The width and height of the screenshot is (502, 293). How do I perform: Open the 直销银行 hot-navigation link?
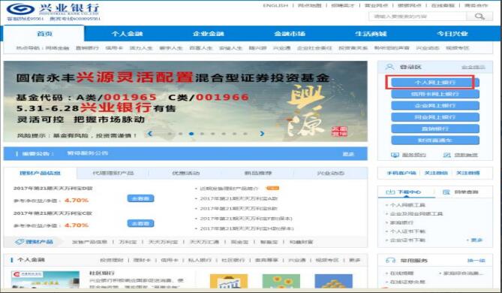point(87,48)
